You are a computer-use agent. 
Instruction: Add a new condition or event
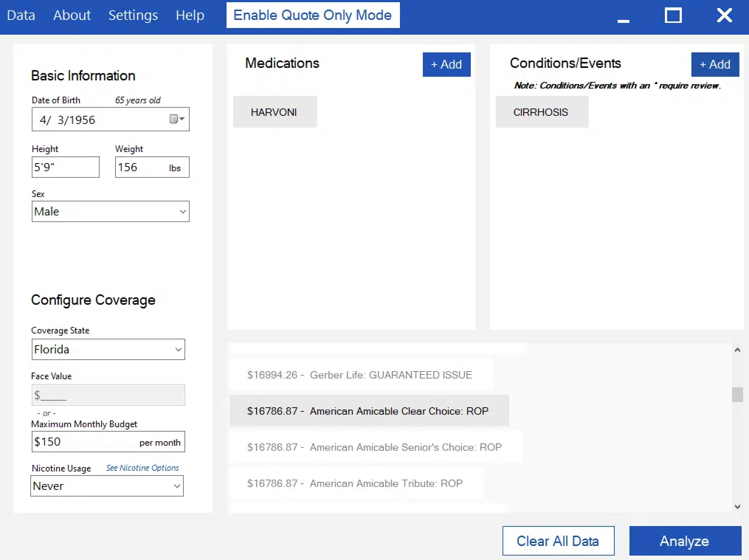(715, 65)
